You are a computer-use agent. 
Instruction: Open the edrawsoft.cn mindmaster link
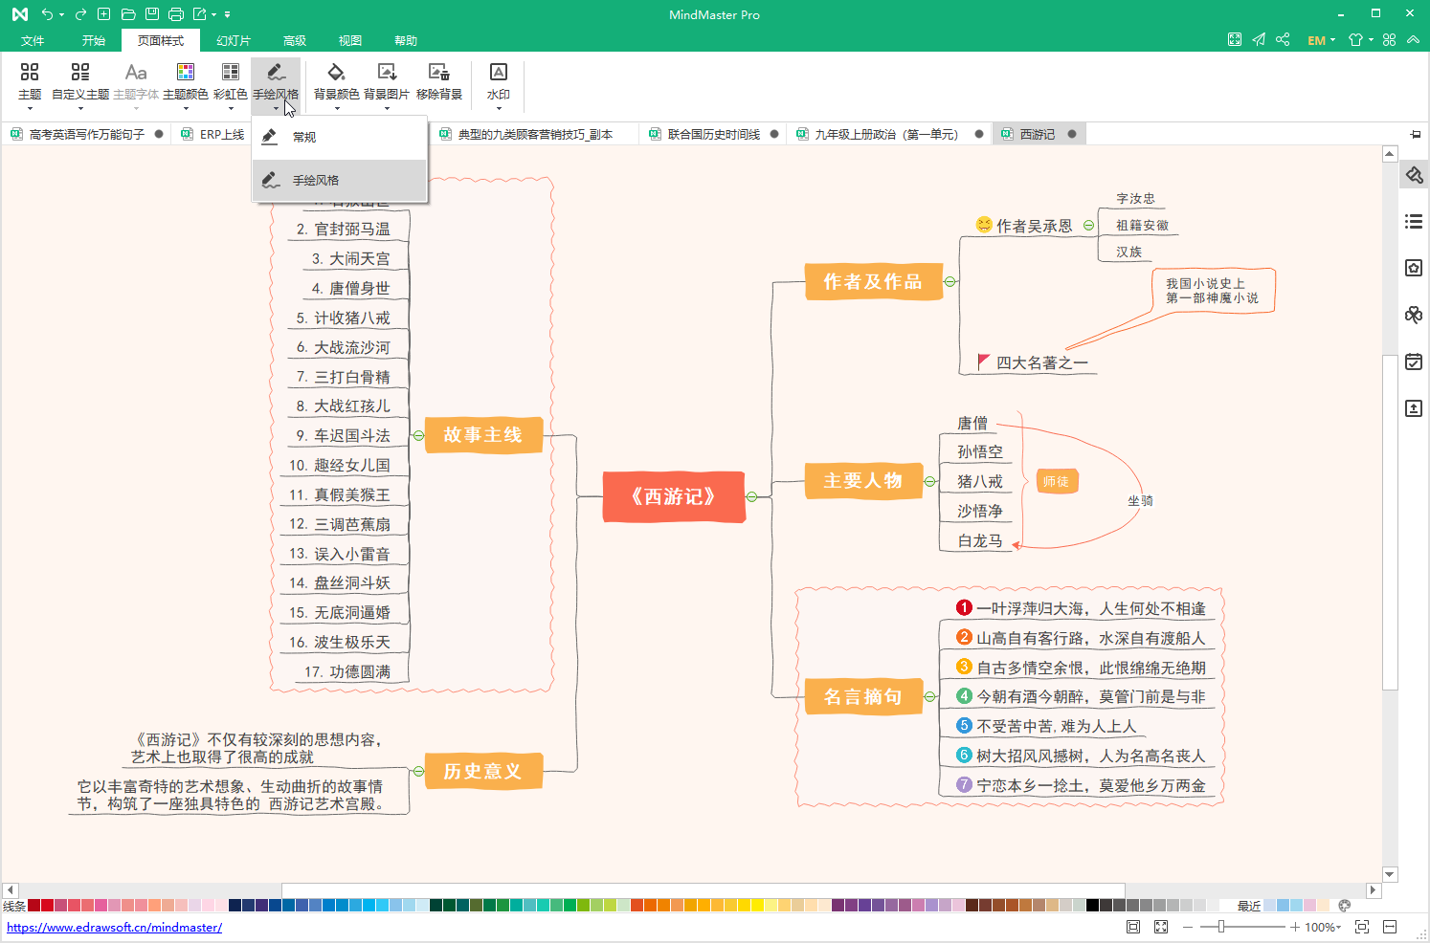click(114, 927)
